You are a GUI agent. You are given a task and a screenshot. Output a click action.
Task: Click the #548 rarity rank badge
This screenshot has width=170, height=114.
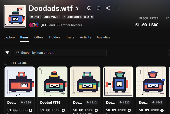pyautogui.click(x=157, y=102)
